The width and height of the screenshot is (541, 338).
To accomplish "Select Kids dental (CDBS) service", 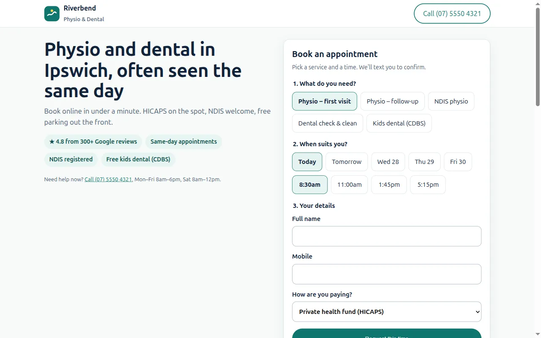I will pyautogui.click(x=399, y=123).
